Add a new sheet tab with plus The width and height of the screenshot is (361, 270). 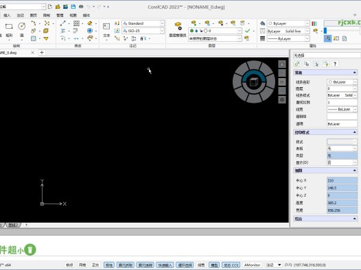(x=26, y=225)
